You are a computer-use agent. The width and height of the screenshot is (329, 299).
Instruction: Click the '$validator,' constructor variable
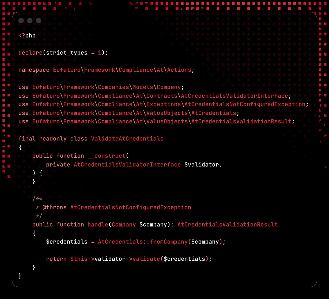click(x=203, y=165)
